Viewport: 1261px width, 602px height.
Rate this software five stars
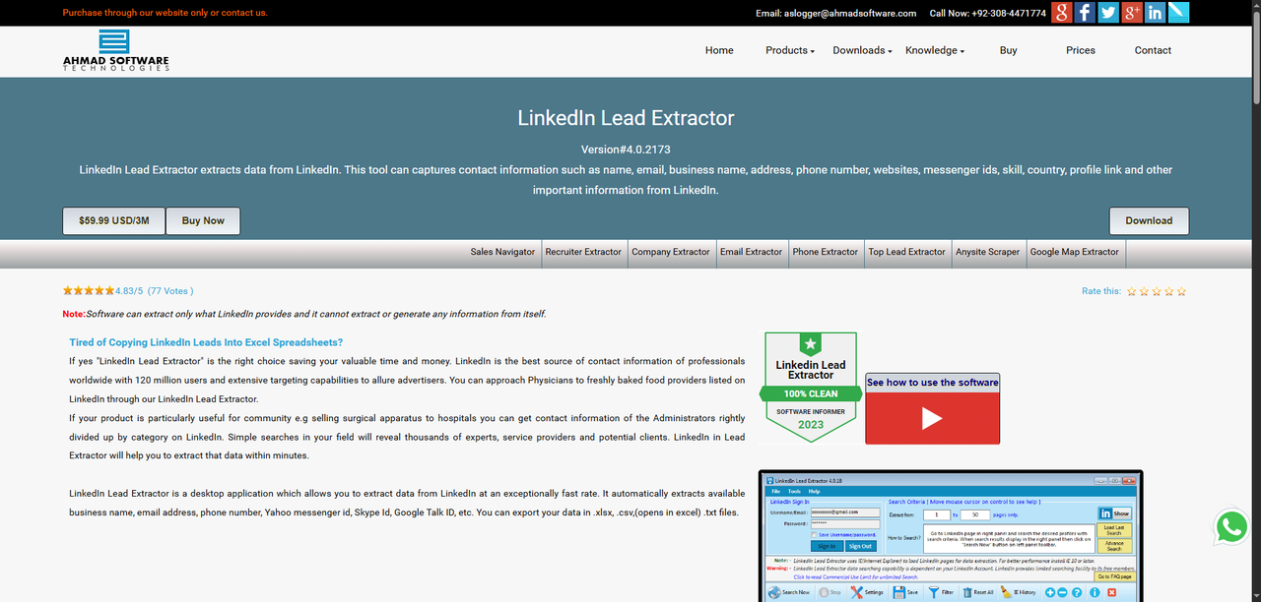(x=1181, y=291)
